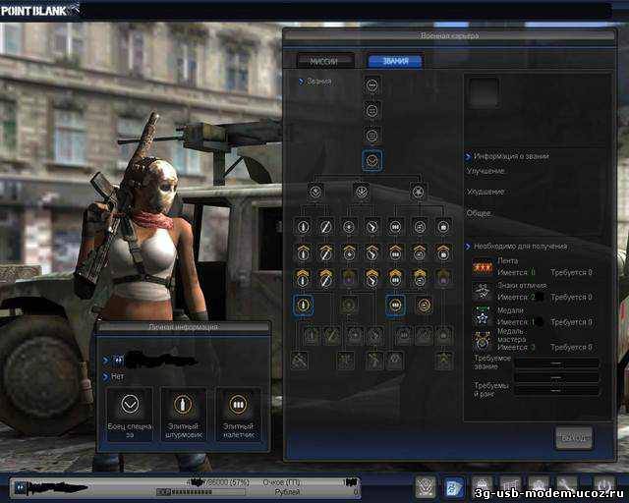
Task: Select the double-chevron bottle rank icon
Action: click(x=303, y=278)
